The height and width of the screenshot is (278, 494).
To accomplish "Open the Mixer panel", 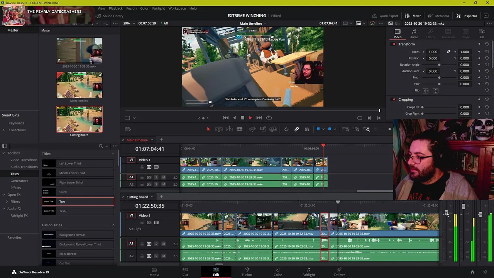I will 413,16.
